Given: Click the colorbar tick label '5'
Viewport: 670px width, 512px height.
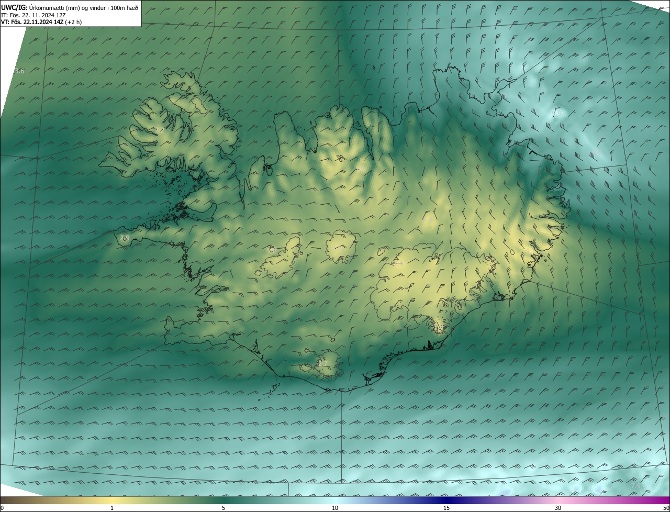Looking at the screenshot, I should click(224, 508).
